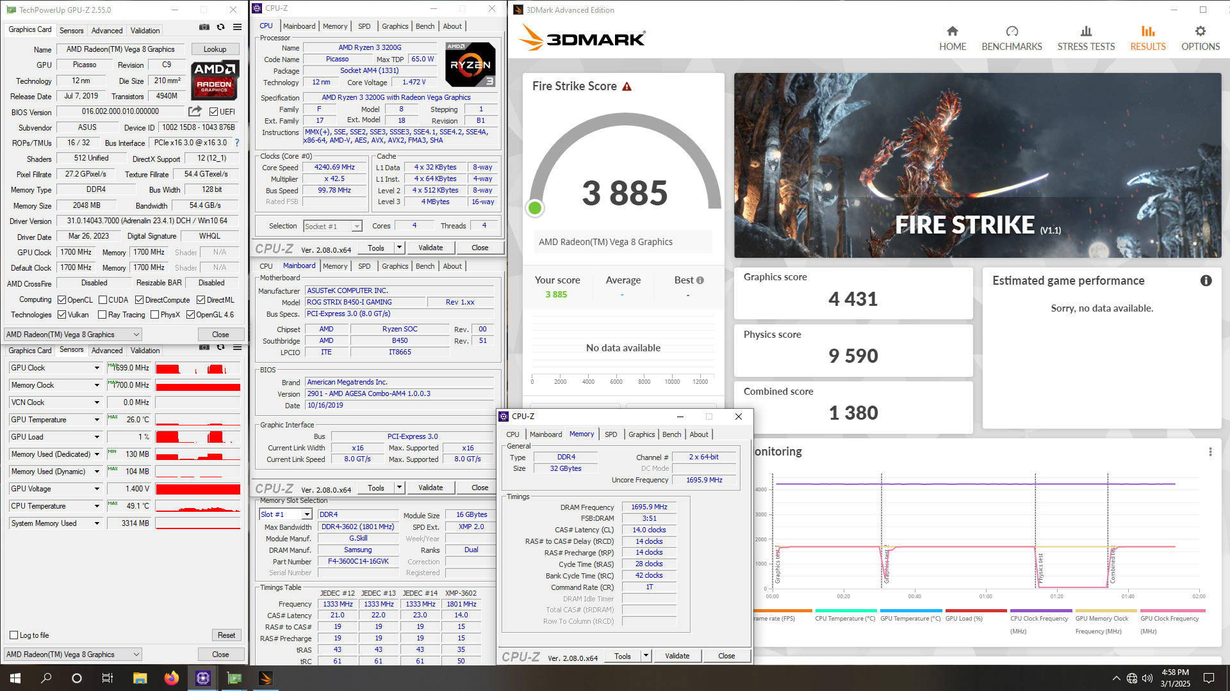Click the Ryzen 3 logo in CPU-Z
This screenshot has height=691, width=1230.
point(470,65)
